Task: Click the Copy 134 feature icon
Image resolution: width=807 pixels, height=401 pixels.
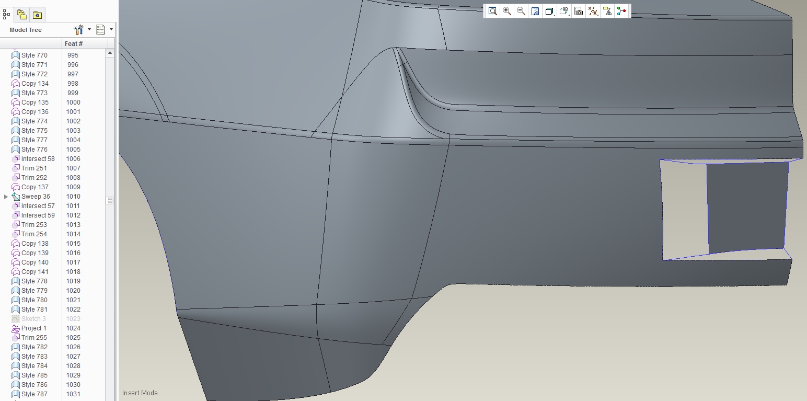Action: (x=16, y=84)
